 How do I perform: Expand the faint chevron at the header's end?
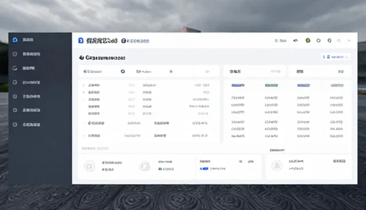point(349,41)
